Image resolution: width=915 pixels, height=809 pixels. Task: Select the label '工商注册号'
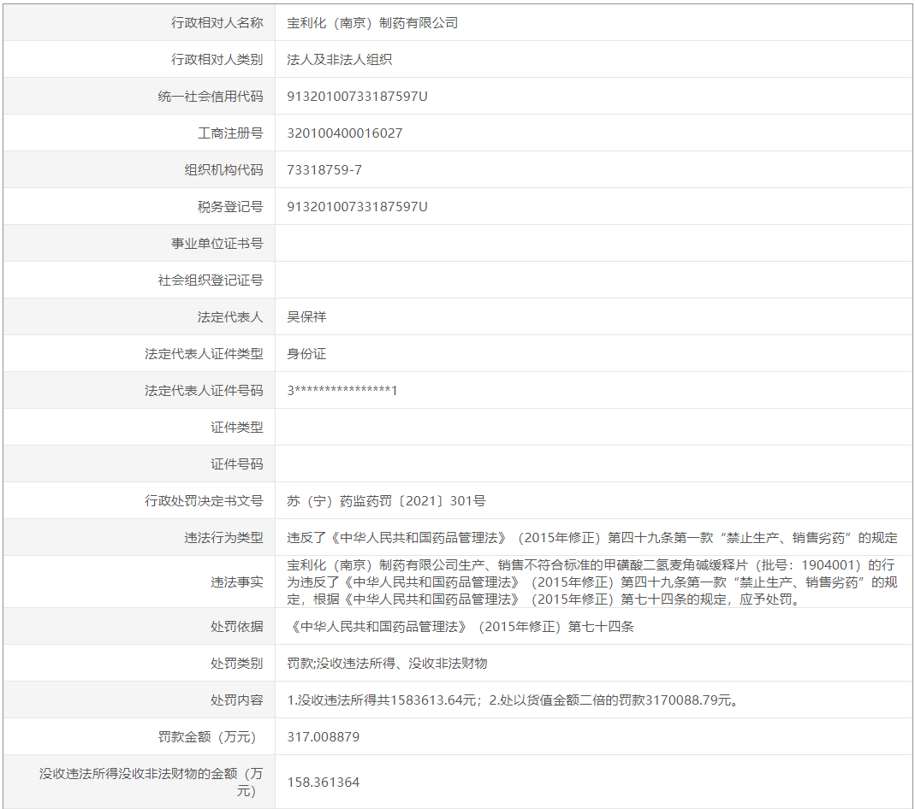(230, 133)
